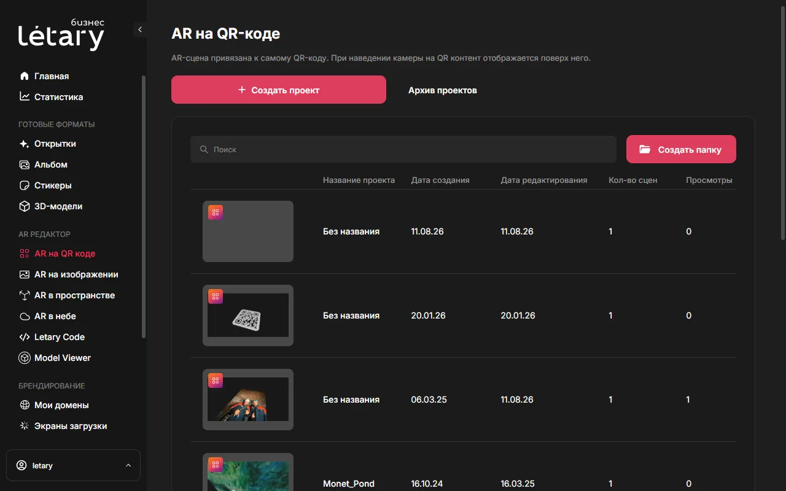Click the Поиск search field
Viewport: 786px width, 491px height.
pos(403,149)
